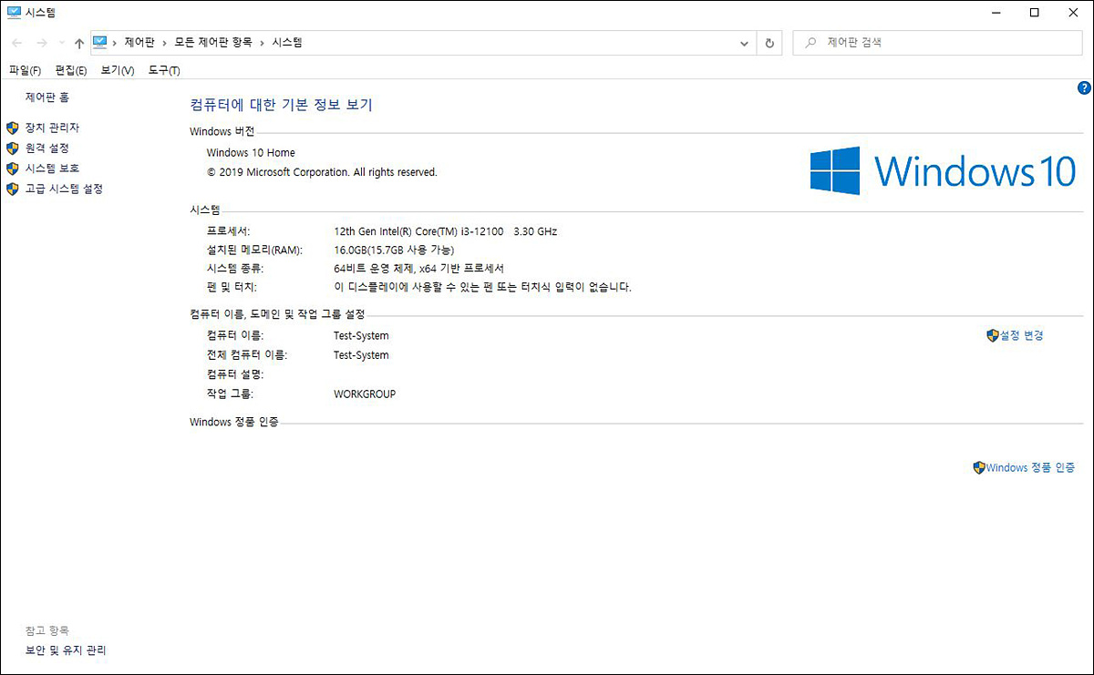Click the shield icon next to 설정 변경
This screenshot has width=1094, height=675.
(993, 335)
